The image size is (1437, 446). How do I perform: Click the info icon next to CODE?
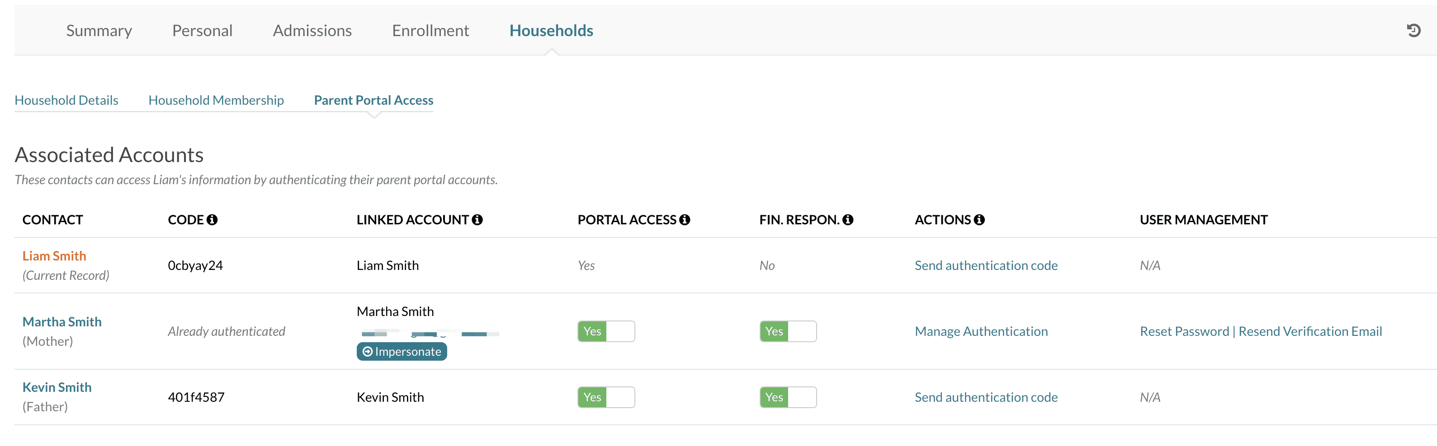coord(212,220)
